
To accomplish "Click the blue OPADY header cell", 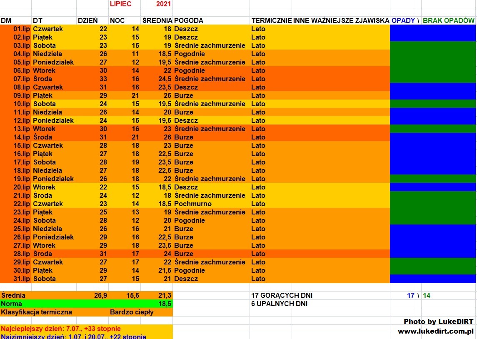I will tap(403, 20).
